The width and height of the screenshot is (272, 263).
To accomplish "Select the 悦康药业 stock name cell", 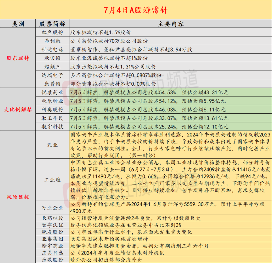I will 52,92.
